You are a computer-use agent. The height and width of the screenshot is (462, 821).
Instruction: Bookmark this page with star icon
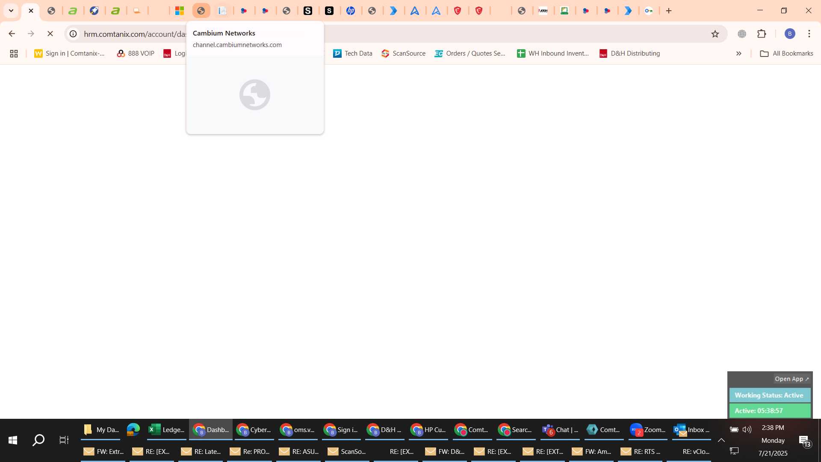715,34
